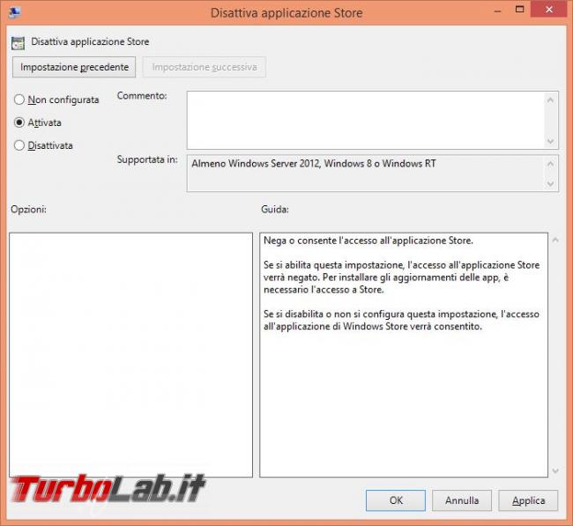
Task: Minimize the Disattiva applicazione Store window
Action: (x=497, y=11)
